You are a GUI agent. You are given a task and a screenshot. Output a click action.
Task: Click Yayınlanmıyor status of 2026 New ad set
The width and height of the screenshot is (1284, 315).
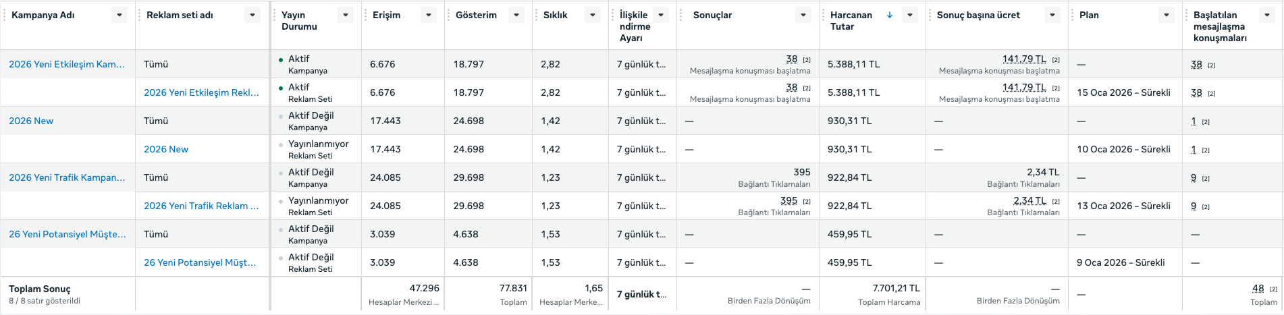[x=319, y=144]
